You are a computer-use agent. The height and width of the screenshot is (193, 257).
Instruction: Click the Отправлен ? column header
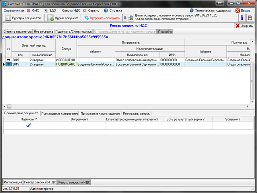pyautogui.click(x=79, y=119)
